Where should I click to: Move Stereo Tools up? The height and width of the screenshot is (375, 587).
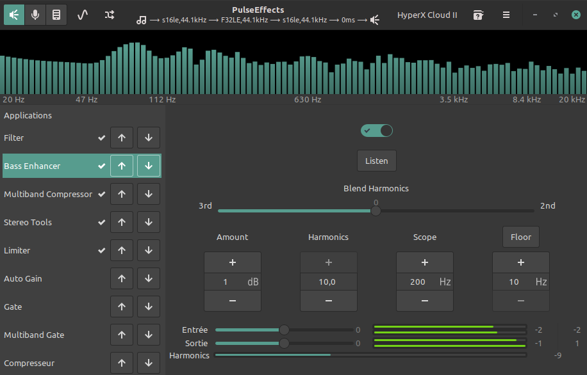[x=122, y=222]
